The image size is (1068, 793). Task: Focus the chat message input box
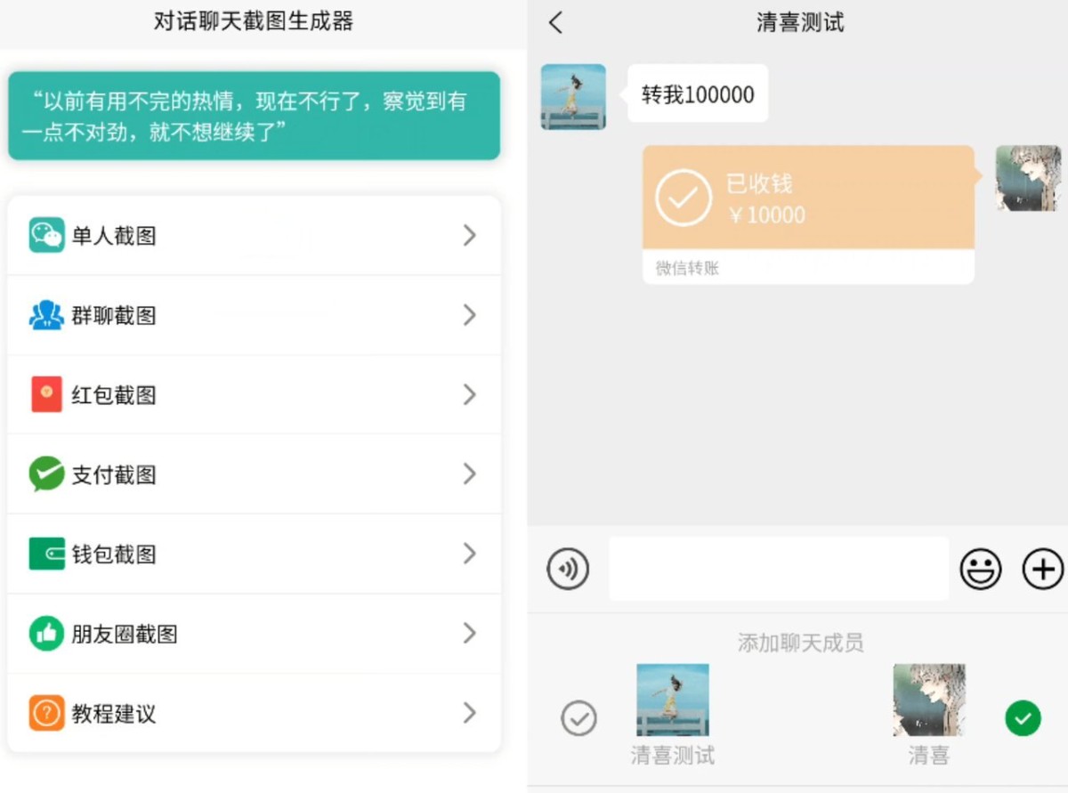pyautogui.click(x=779, y=569)
